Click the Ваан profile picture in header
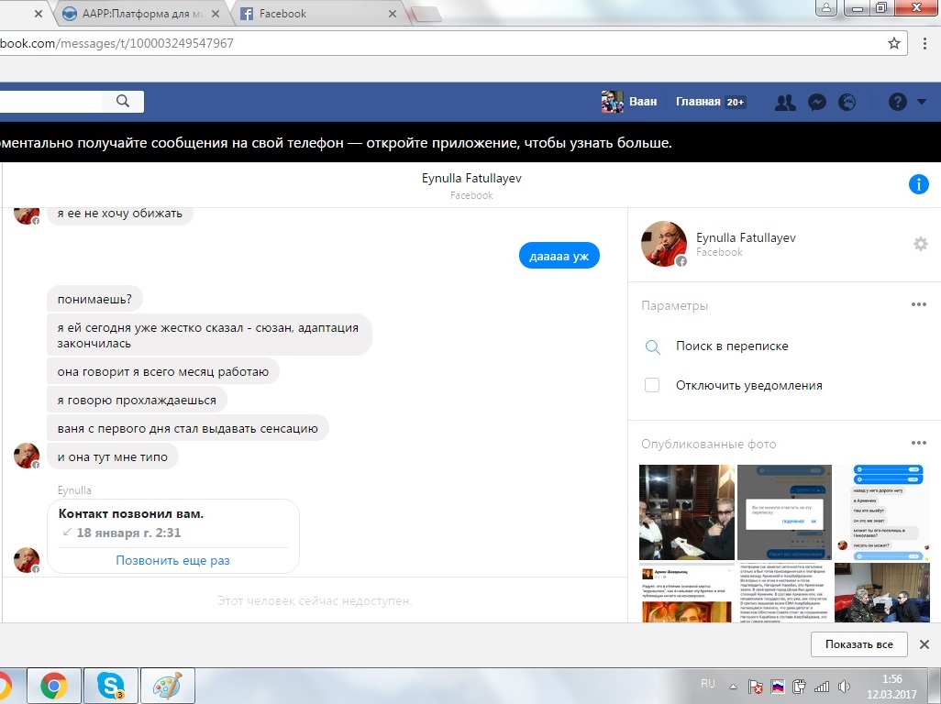 click(612, 102)
